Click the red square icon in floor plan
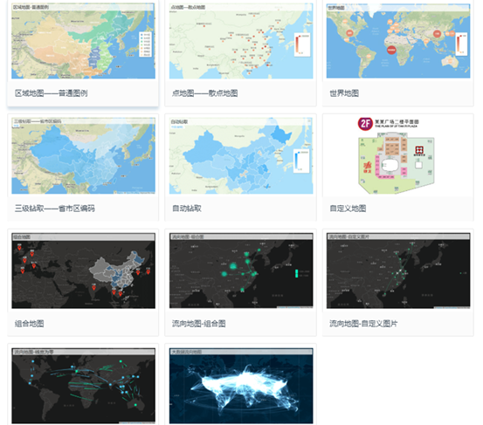Viewport: 483px width, 425px height. (419, 150)
